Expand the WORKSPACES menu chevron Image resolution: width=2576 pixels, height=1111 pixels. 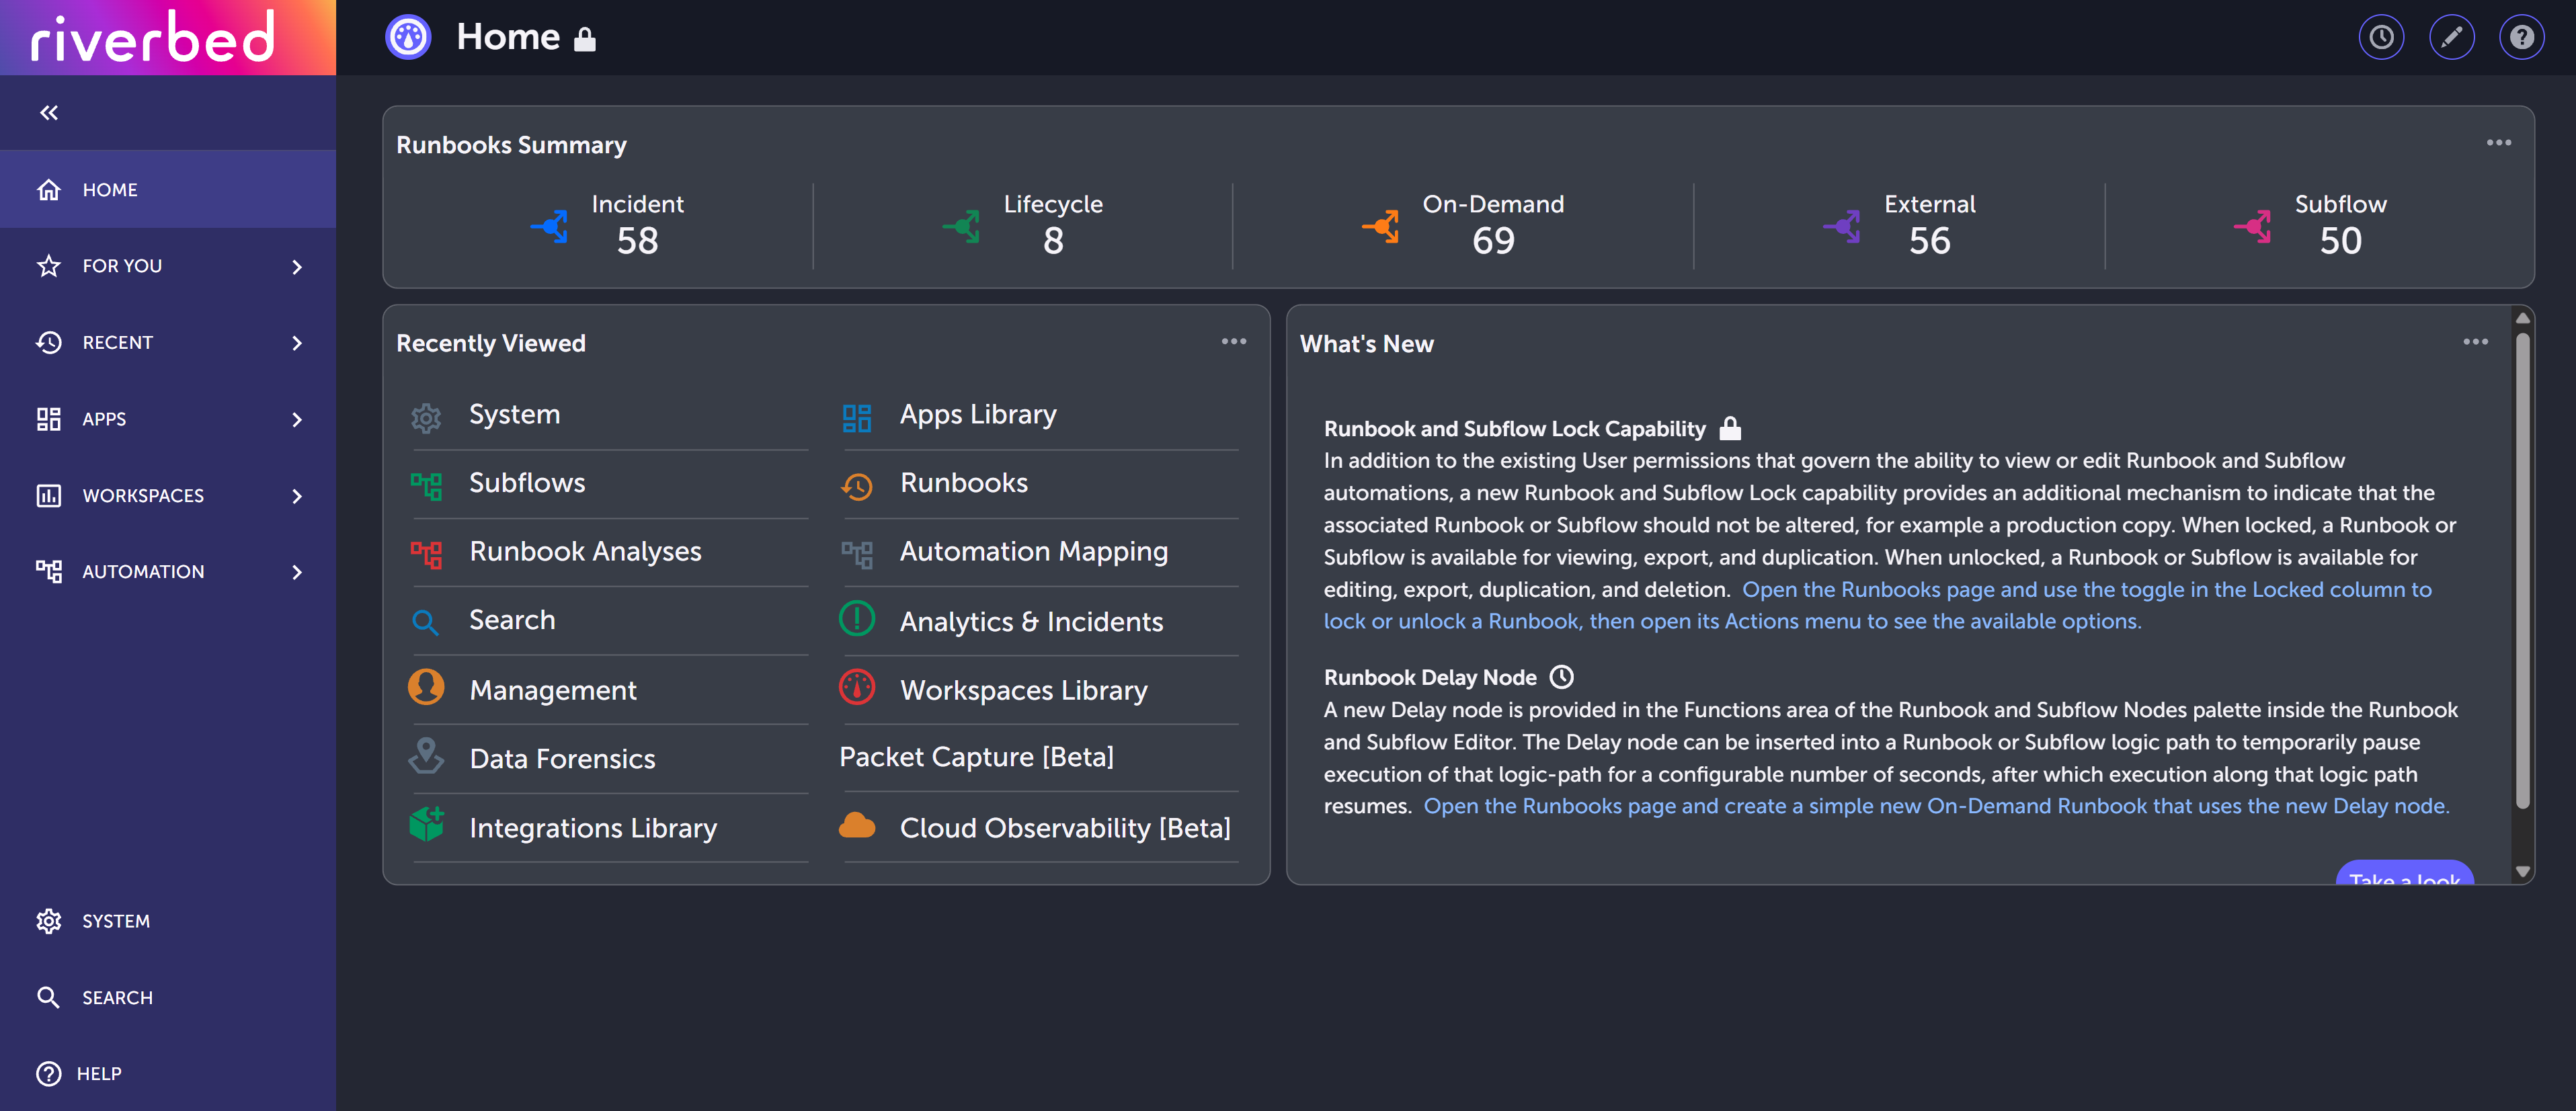297,496
